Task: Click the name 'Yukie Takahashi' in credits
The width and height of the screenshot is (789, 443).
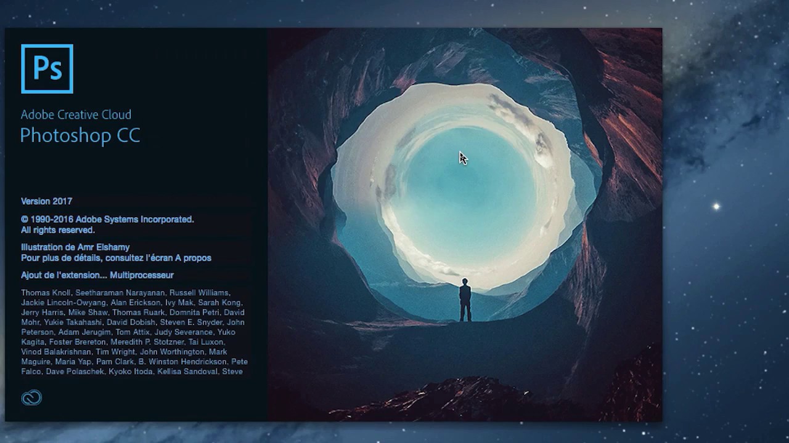Action: tap(73, 322)
